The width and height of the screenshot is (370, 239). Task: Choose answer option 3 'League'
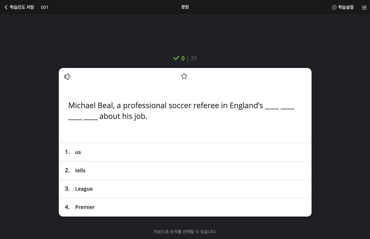pos(185,189)
